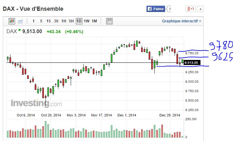Choose the 1W weekly timeframe
Viewport: 233px width, 141px height.
pyautogui.click(x=87, y=21)
